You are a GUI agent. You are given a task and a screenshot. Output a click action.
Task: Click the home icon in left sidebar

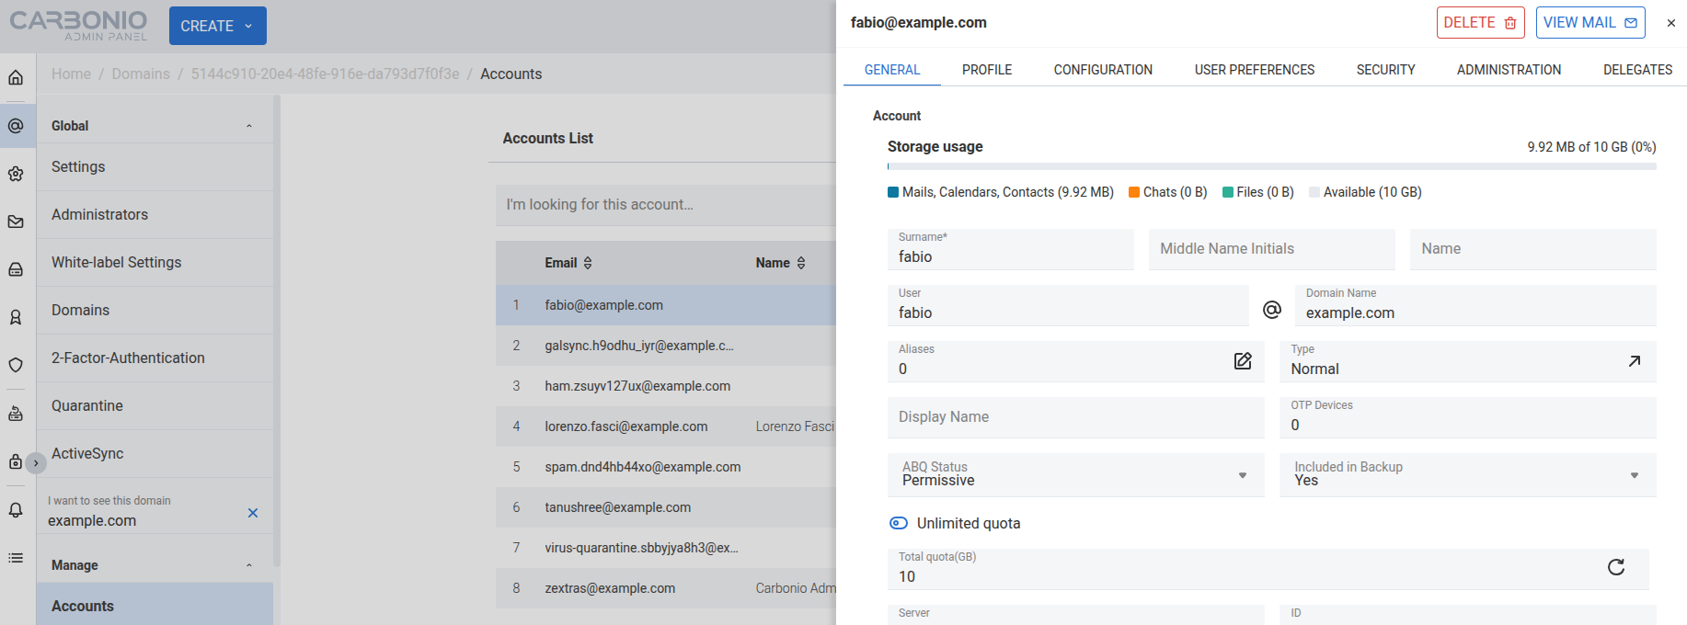click(16, 78)
